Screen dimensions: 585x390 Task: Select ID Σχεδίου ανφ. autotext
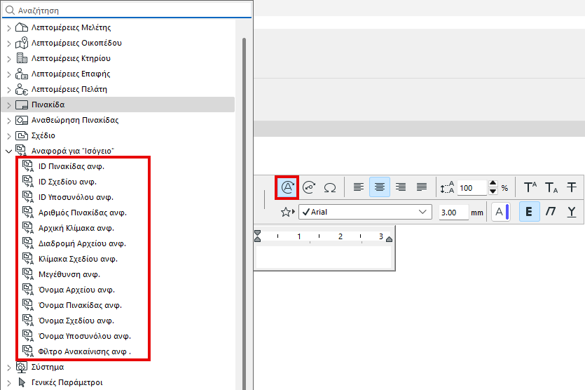tap(67, 182)
